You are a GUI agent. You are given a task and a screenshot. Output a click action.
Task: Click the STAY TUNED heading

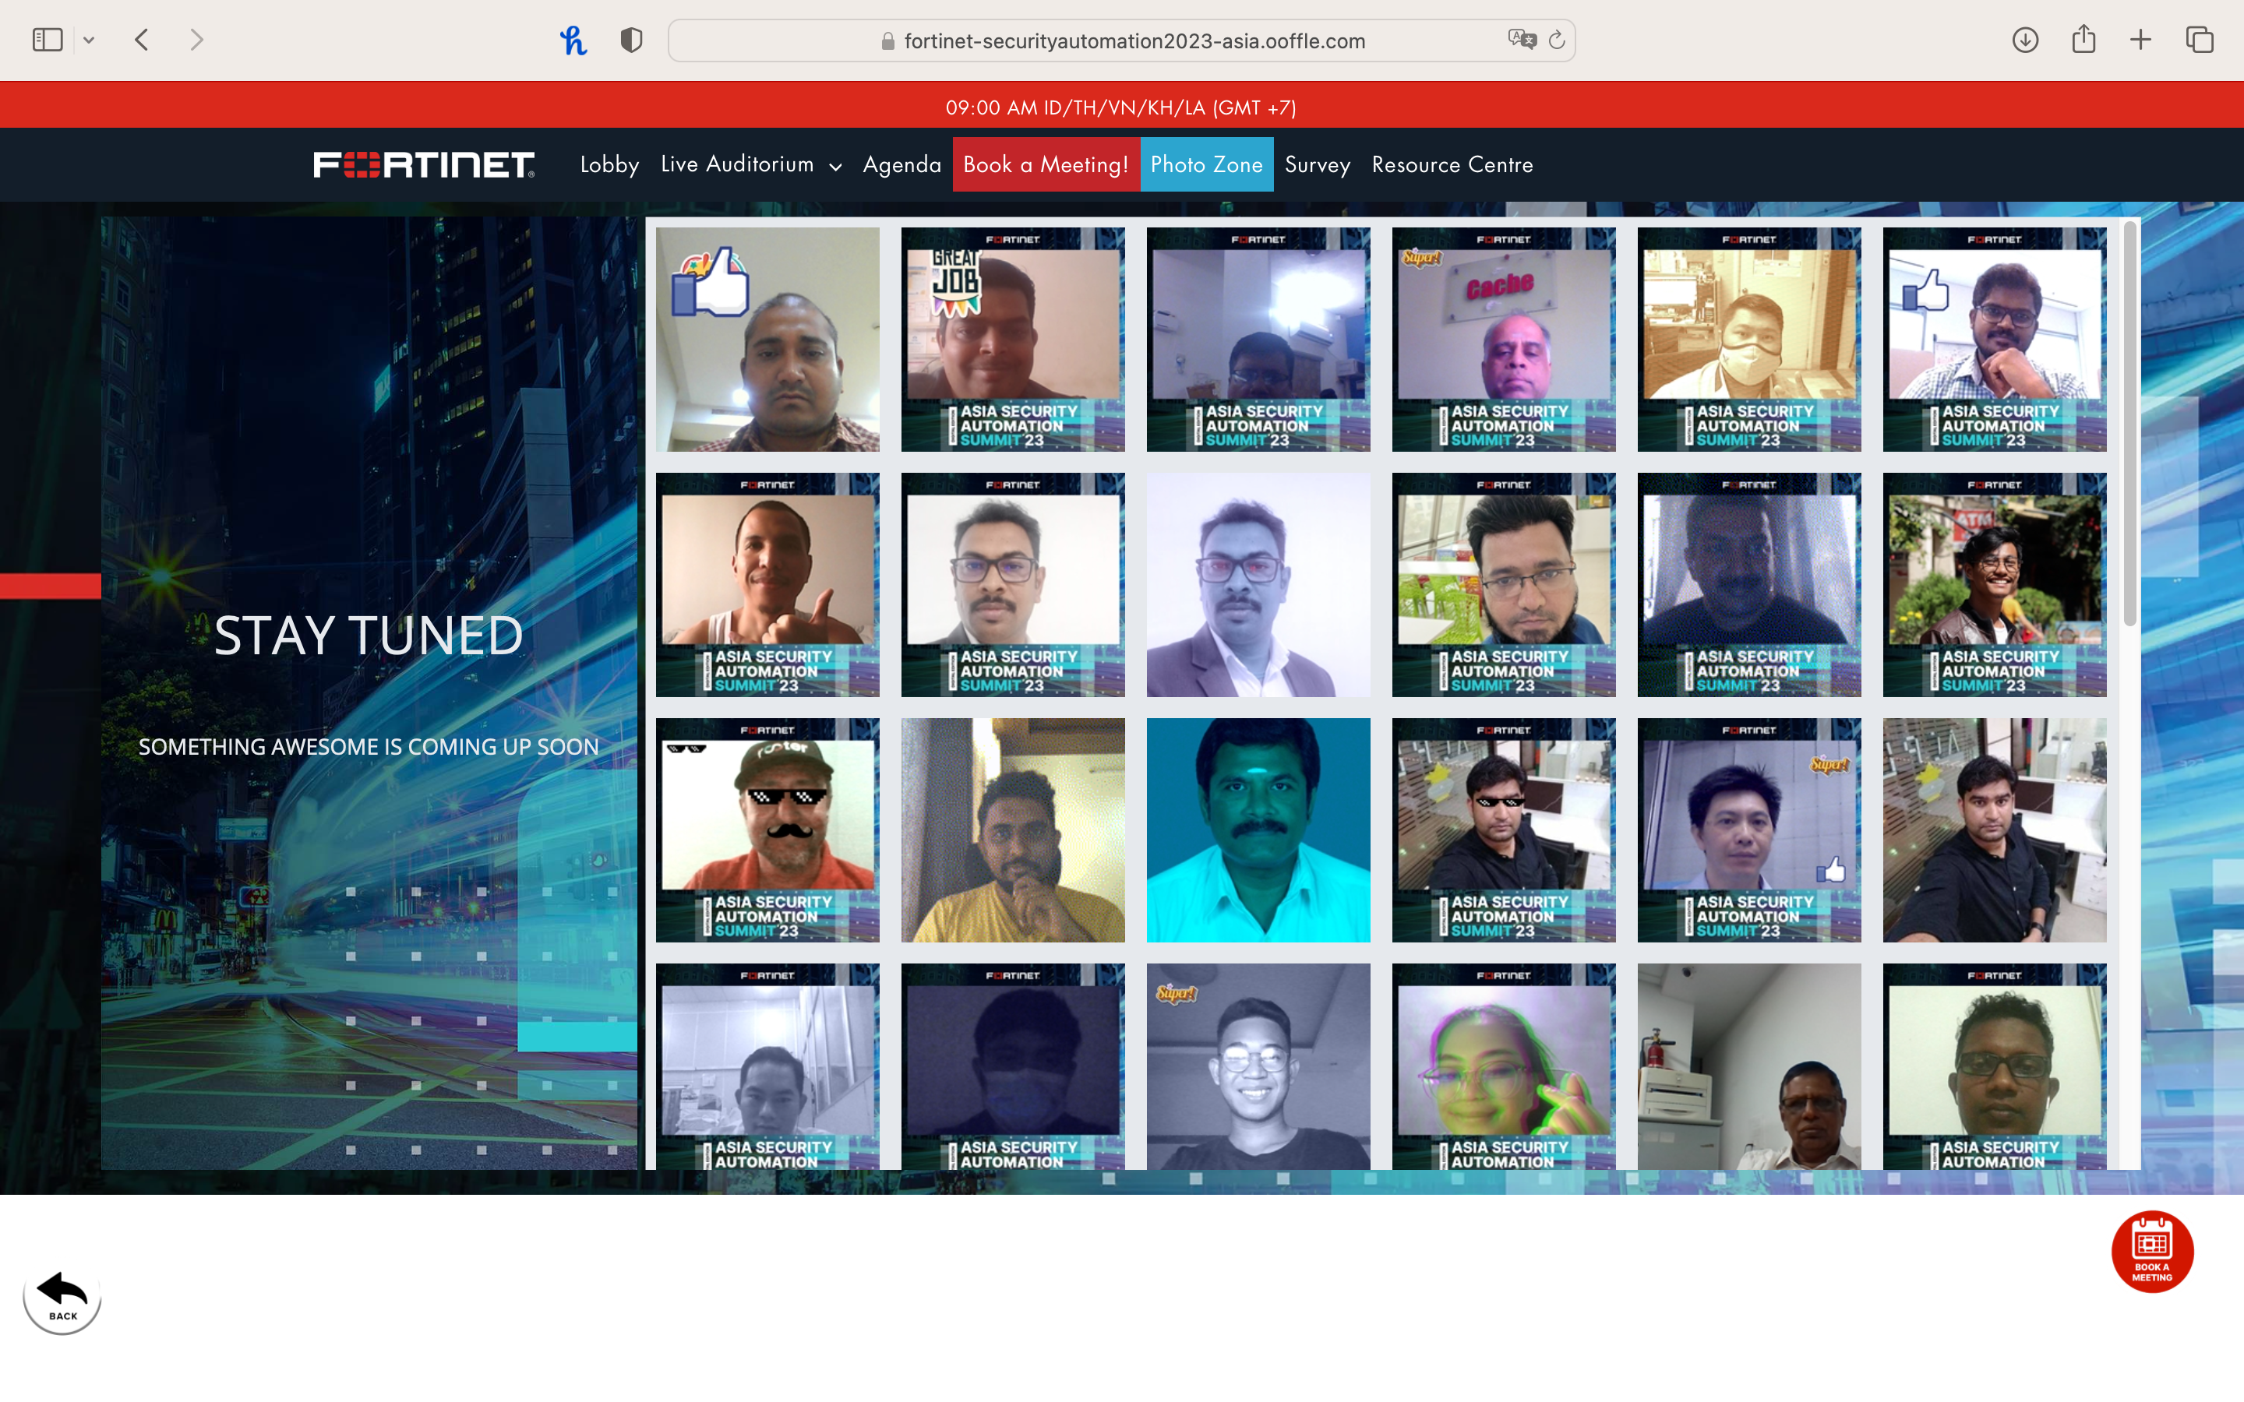pyautogui.click(x=369, y=636)
